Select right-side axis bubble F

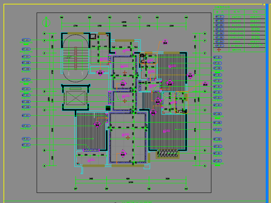[205, 41]
